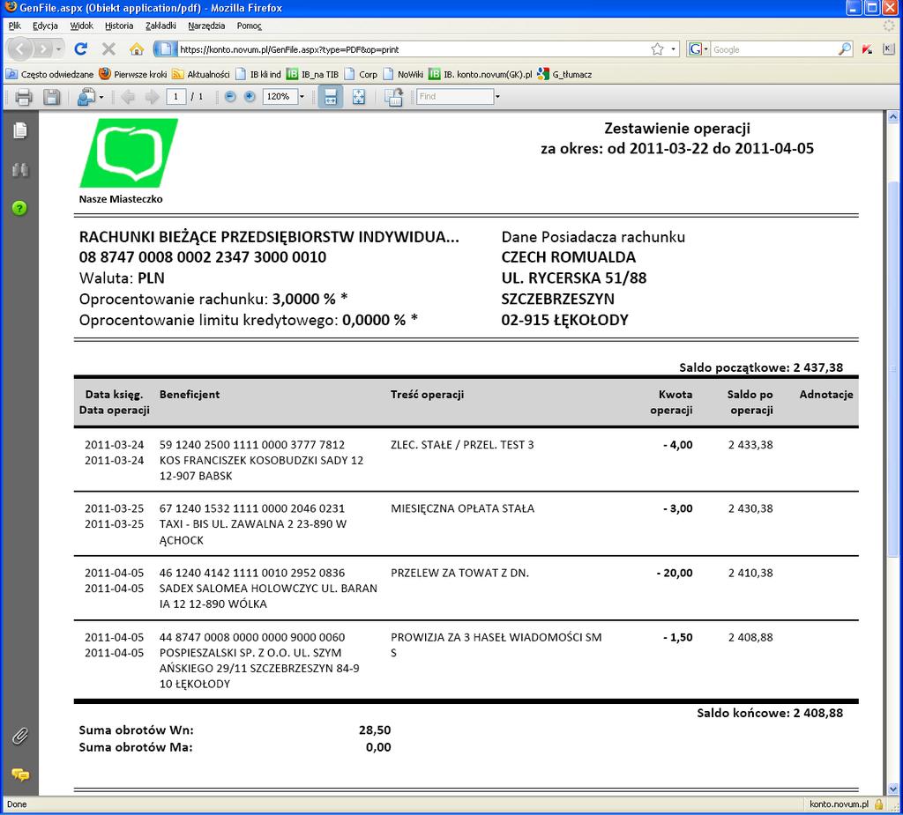Viewport: 903px width, 815px height.
Task: Open the Edycja menu
Action: tap(45, 26)
